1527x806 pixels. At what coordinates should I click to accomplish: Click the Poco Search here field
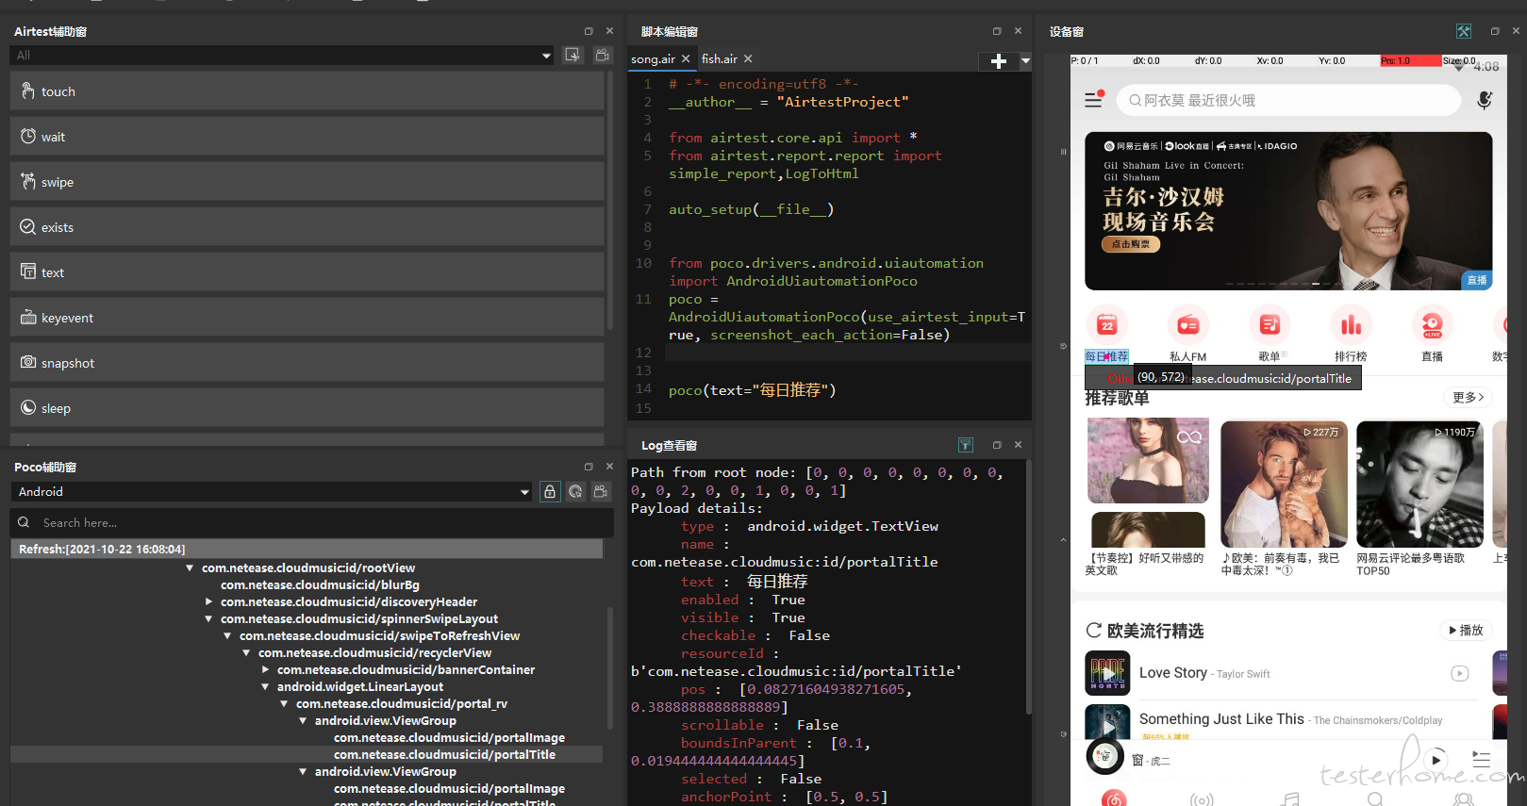(311, 522)
